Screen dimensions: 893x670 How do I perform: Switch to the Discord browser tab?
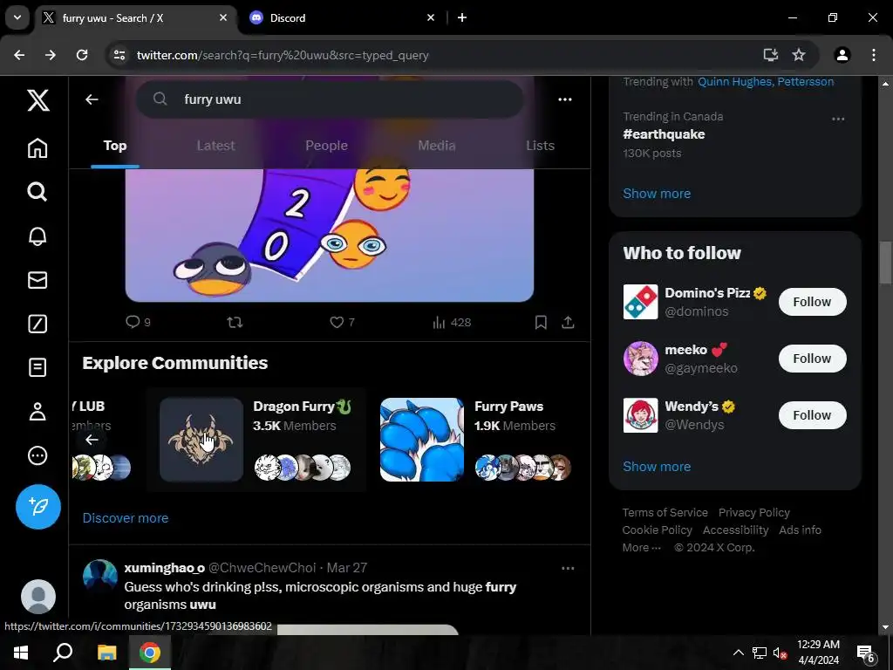pyautogui.click(x=341, y=17)
